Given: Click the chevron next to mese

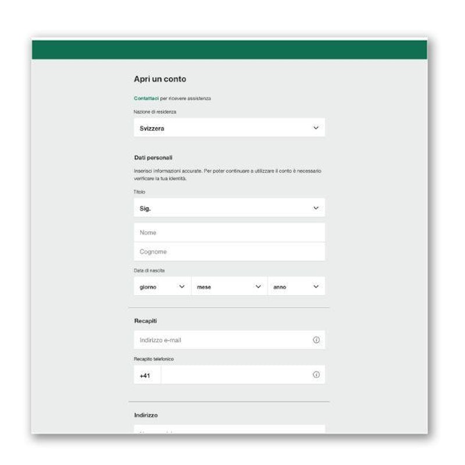Looking at the screenshot, I should coord(258,287).
